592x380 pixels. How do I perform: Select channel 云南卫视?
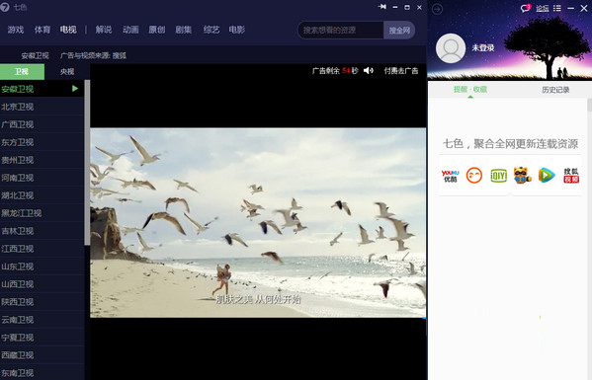click(x=42, y=320)
